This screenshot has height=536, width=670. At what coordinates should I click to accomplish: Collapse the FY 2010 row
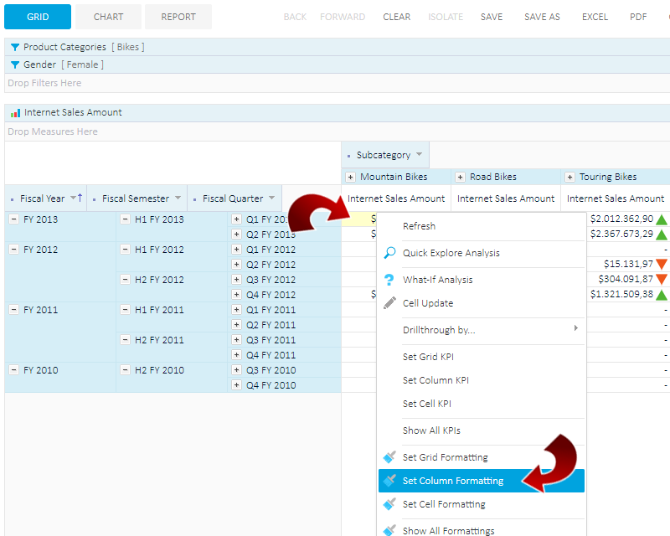[14, 369]
